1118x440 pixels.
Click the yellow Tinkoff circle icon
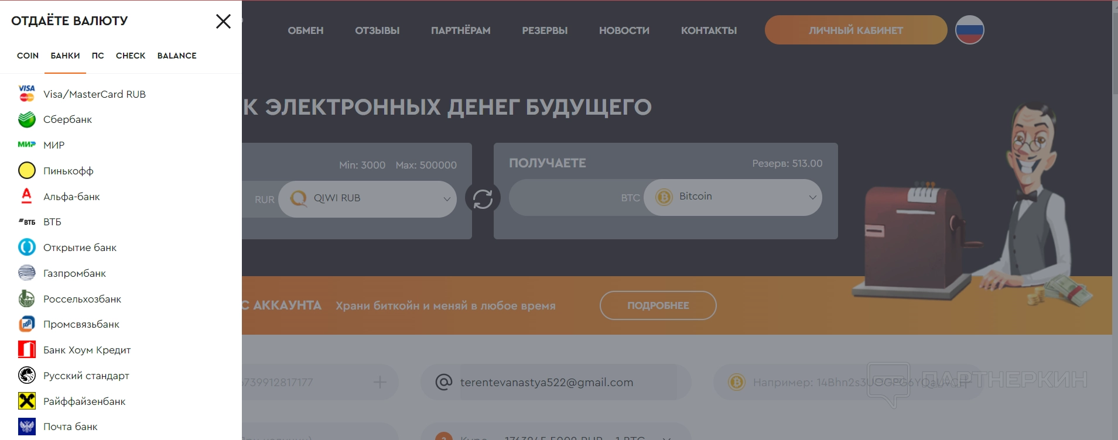coord(27,170)
